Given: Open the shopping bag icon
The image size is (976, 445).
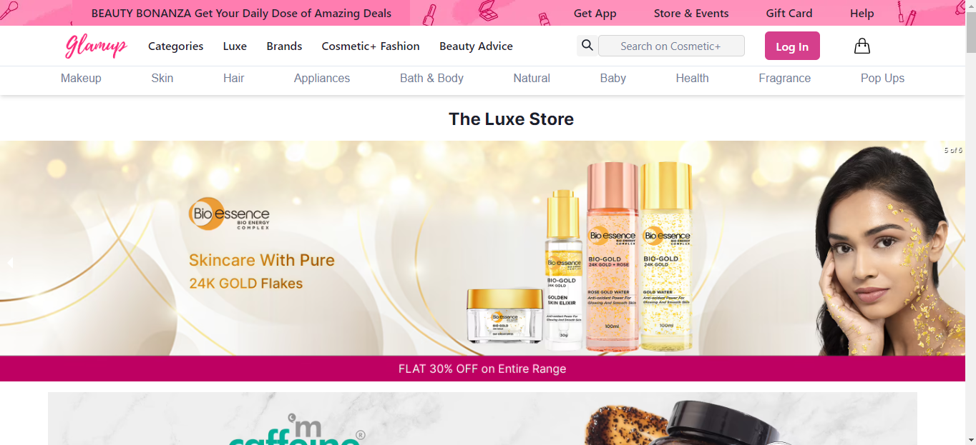Looking at the screenshot, I should coord(862,45).
